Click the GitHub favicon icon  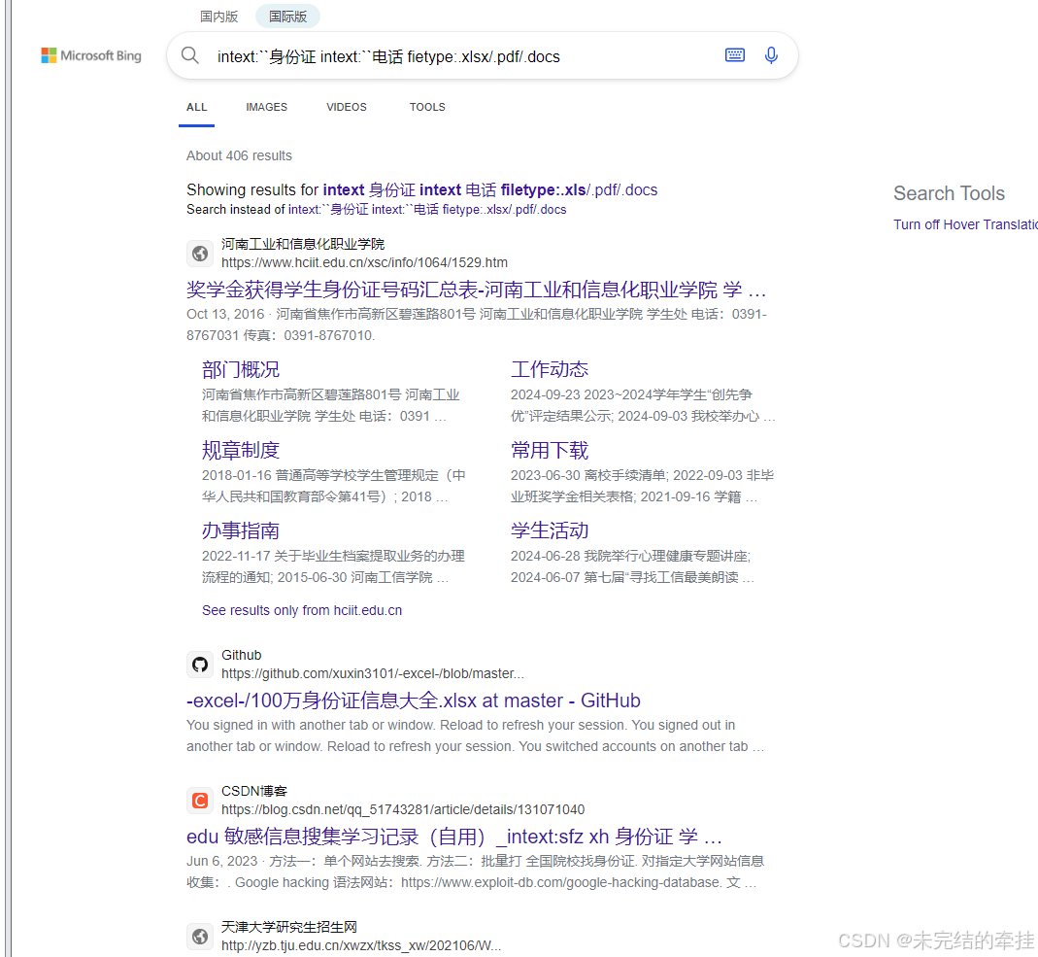tap(200, 665)
